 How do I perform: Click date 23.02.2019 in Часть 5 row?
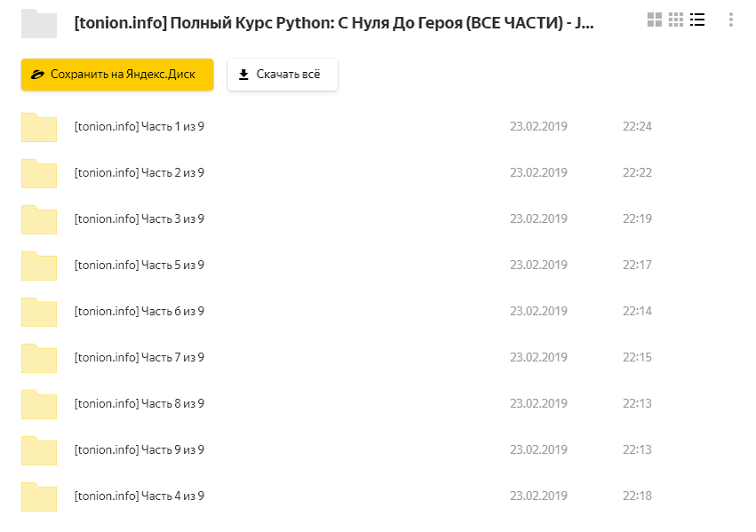(538, 265)
